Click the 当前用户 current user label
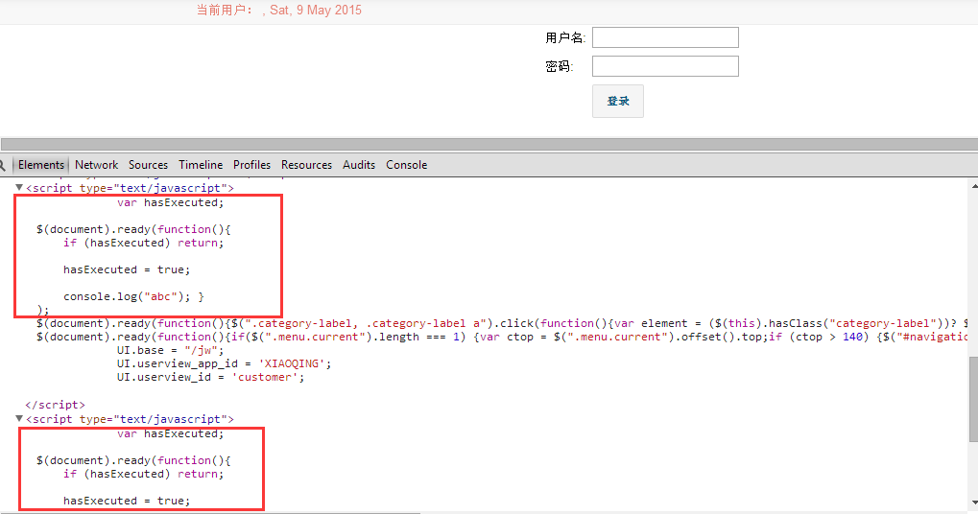978x514 pixels. point(226,10)
